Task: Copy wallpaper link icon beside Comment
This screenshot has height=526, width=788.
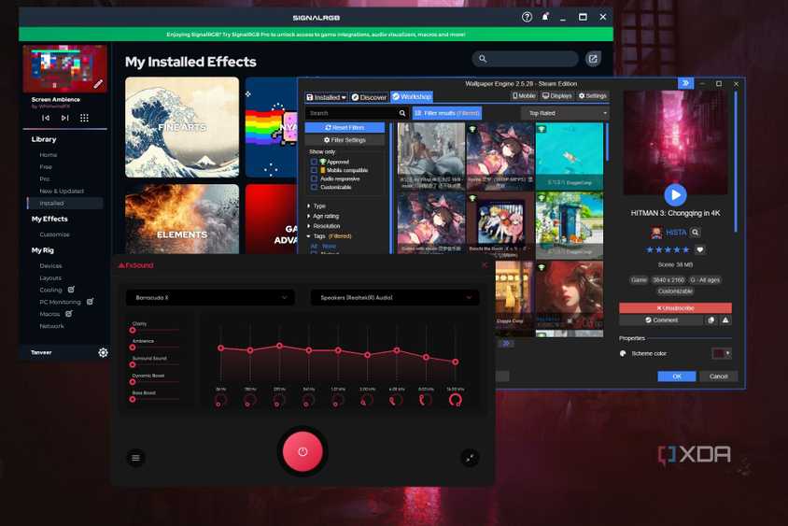Action: 711,320
